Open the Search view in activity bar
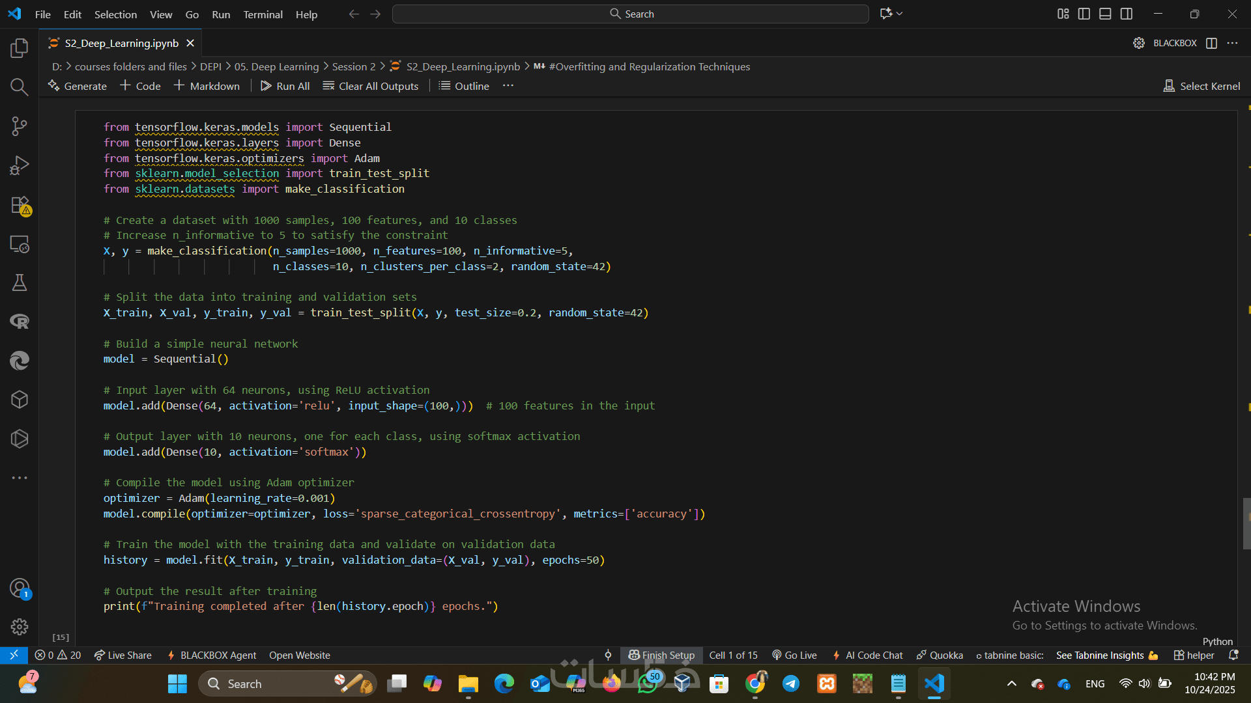1251x703 pixels. tap(20, 87)
